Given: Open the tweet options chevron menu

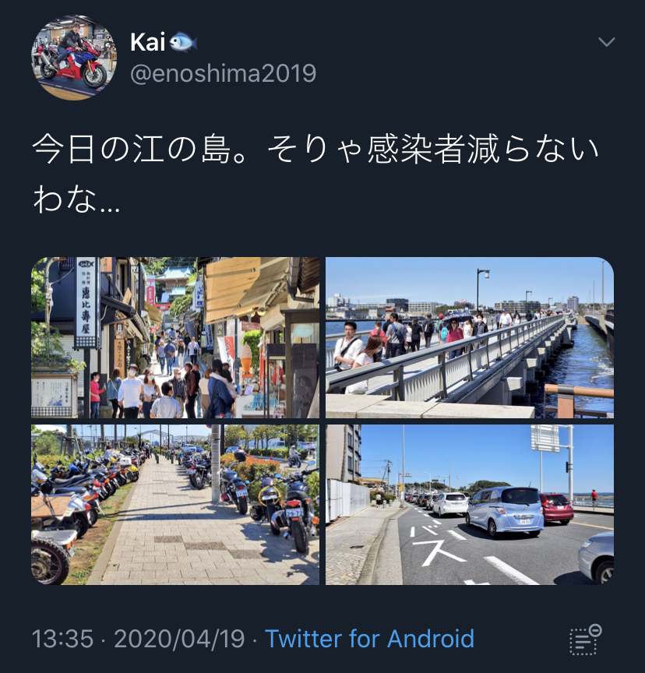Looking at the screenshot, I should (606, 41).
